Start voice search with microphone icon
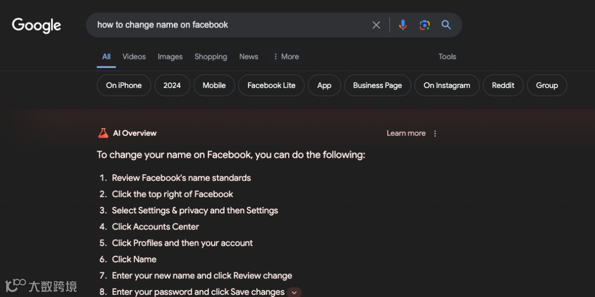This screenshot has height=297, width=595. click(403, 25)
